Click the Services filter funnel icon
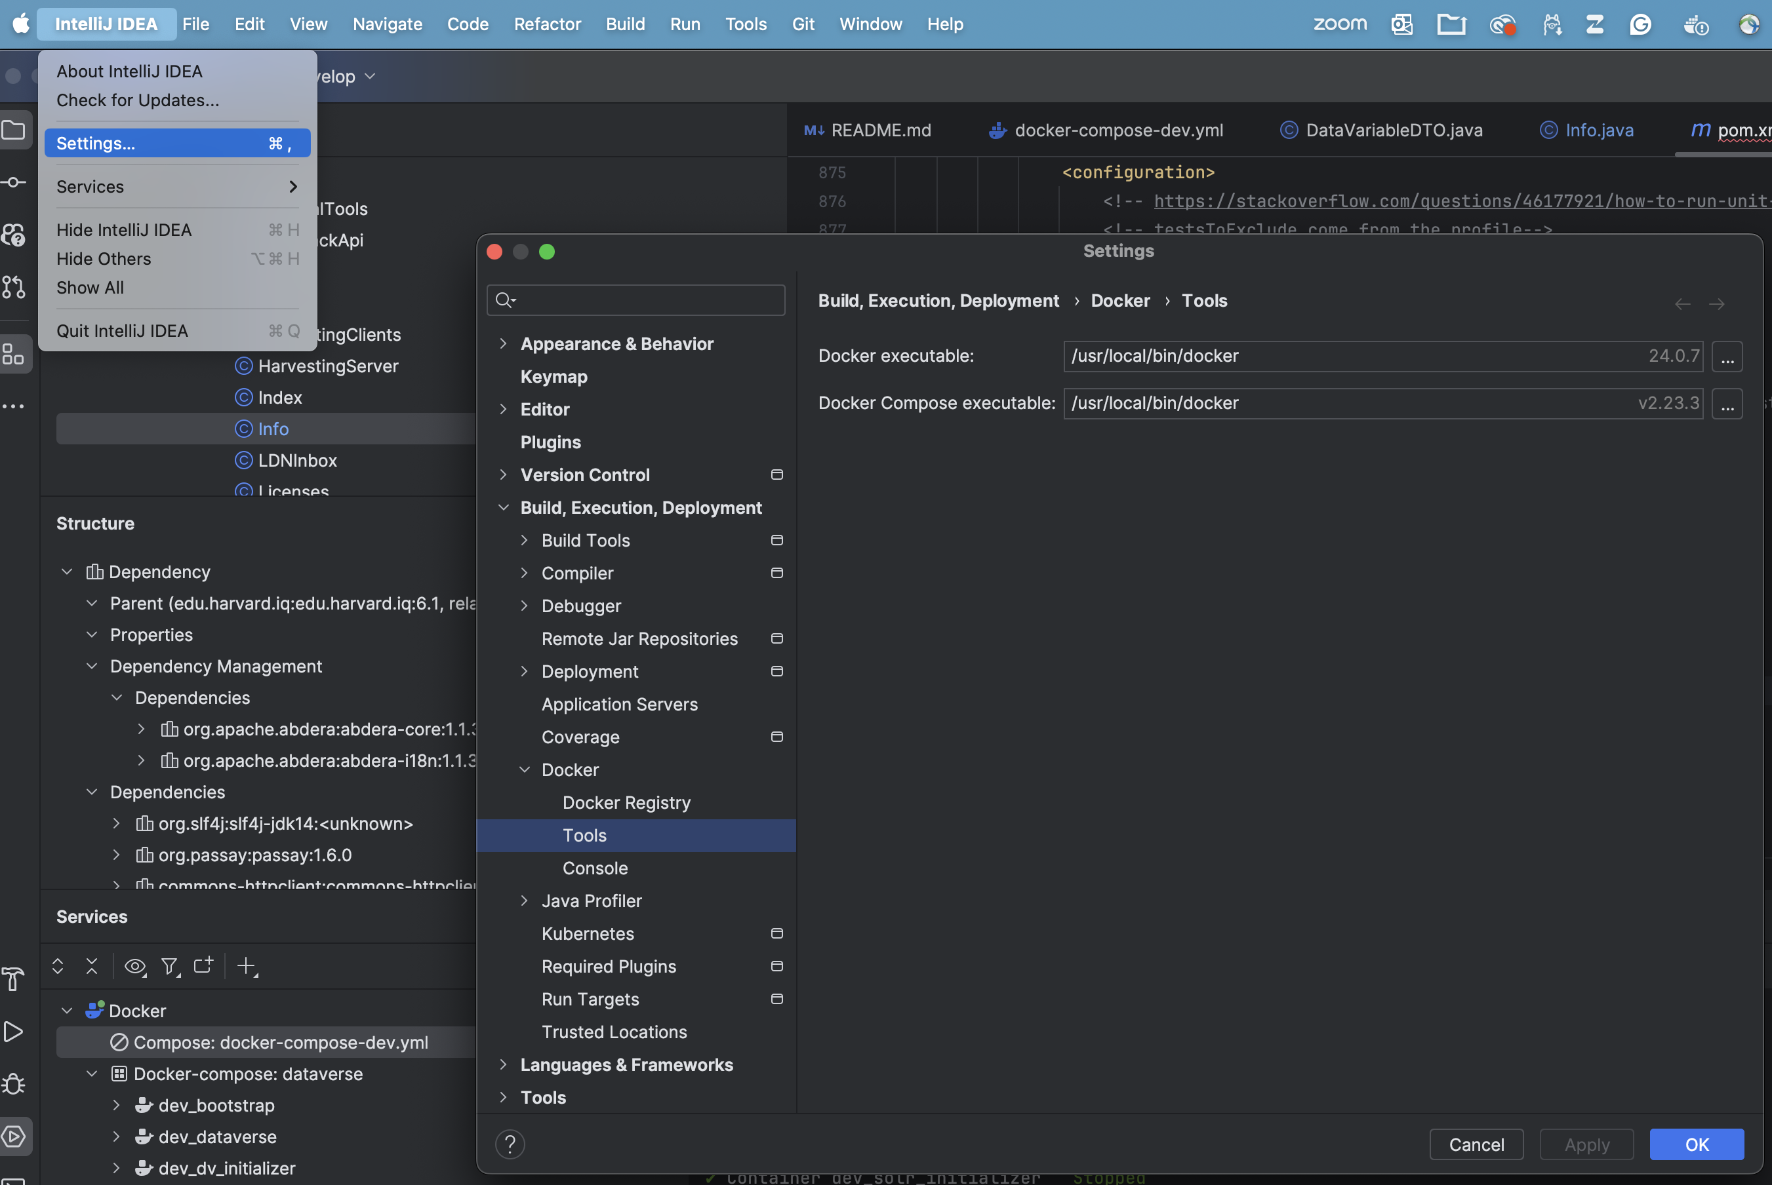The width and height of the screenshot is (1772, 1185). click(169, 966)
